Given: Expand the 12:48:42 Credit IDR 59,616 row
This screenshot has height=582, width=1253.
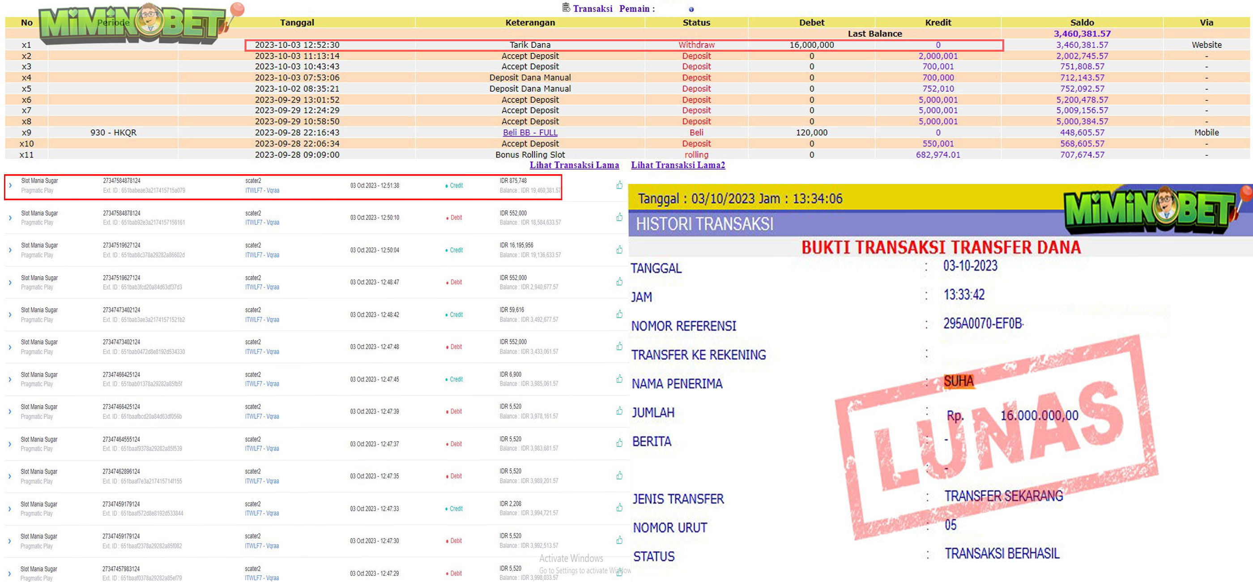Looking at the screenshot, I should click(10, 315).
